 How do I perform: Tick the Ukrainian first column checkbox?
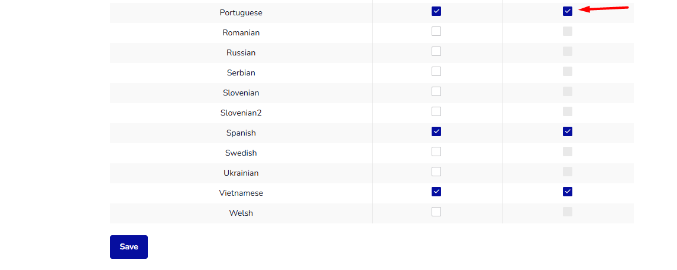(x=436, y=172)
